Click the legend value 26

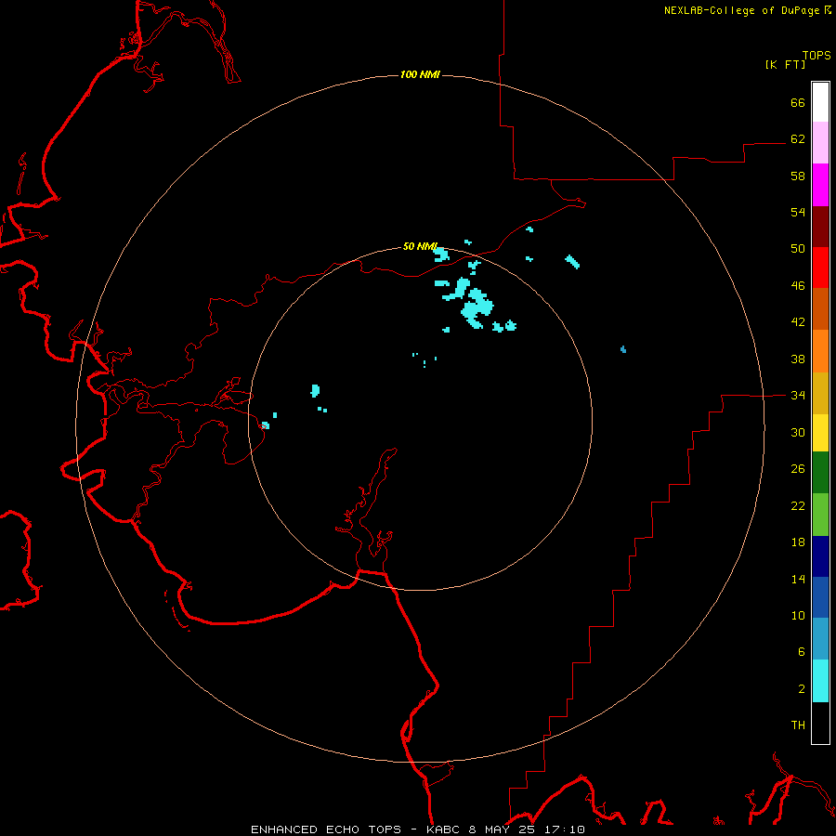tap(798, 469)
